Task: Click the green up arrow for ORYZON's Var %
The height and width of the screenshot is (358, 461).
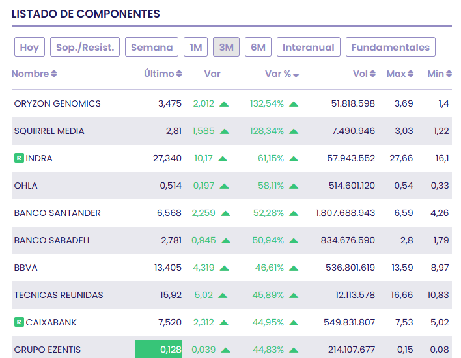Action: click(294, 103)
